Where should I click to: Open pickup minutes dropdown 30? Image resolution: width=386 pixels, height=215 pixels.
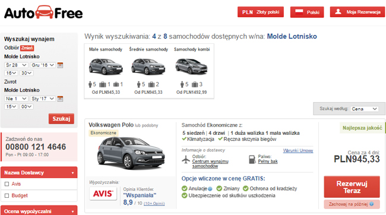(x=26, y=73)
